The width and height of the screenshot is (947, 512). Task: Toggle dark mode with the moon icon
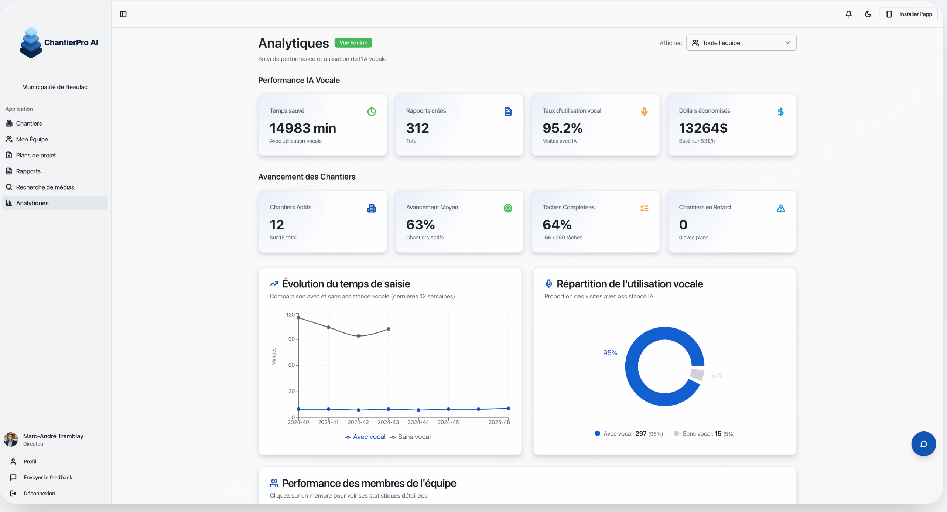point(868,14)
